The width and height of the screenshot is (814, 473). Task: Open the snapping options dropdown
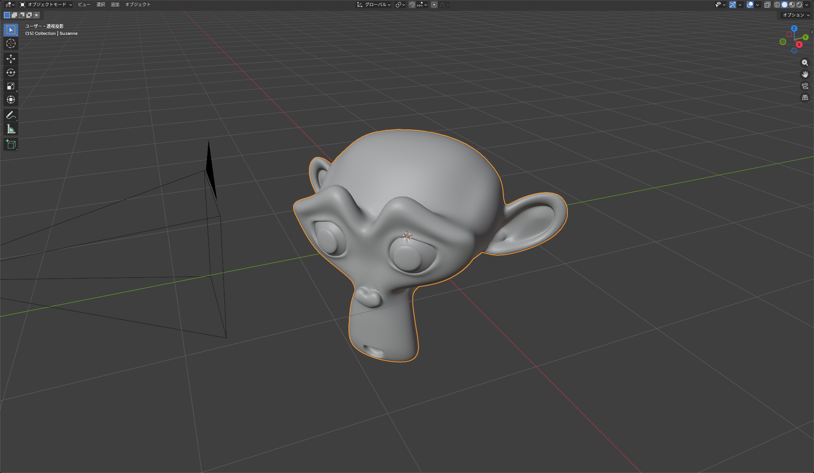coord(422,5)
